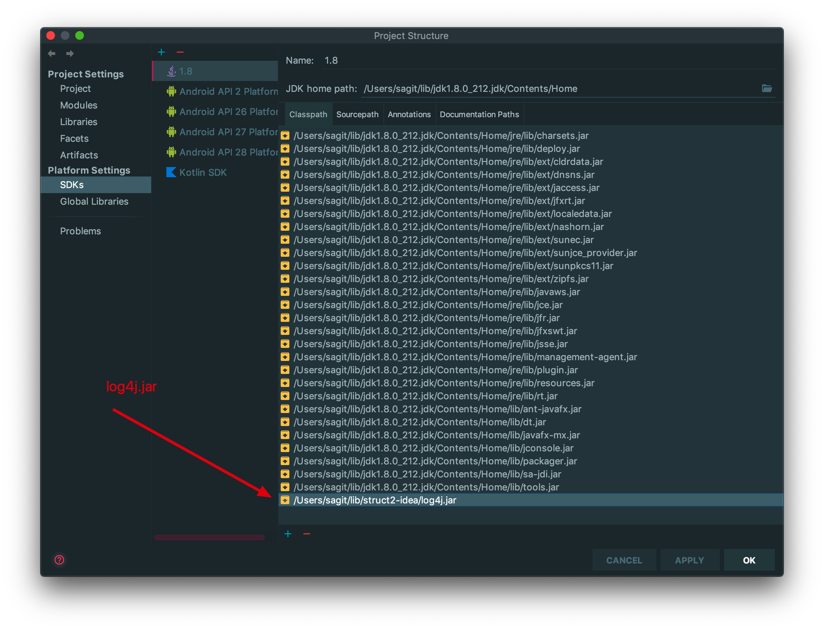824x630 pixels.
Task: Switch to the Sourcepath tab
Action: [357, 114]
